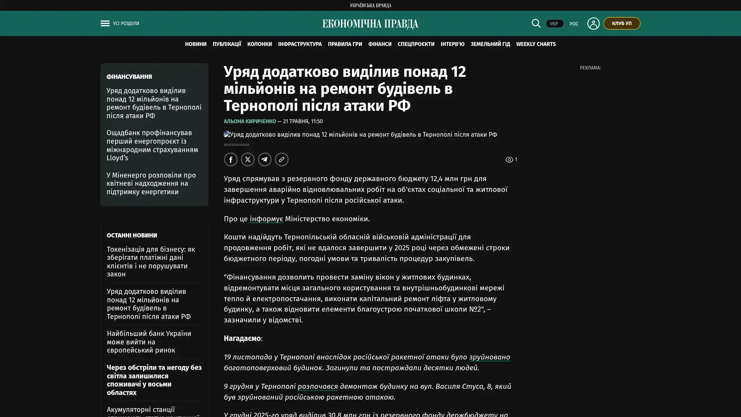Share article on X (Twitter)
The height and width of the screenshot is (417, 741).
point(248,159)
